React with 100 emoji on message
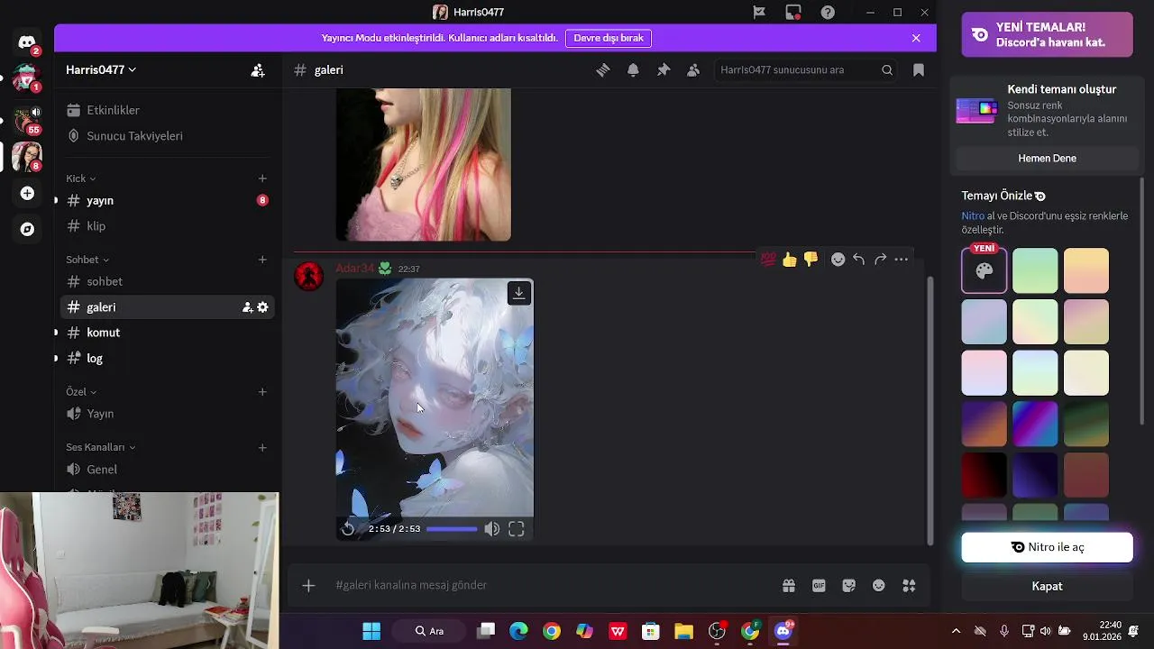This screenshot has height=649, width=1154. pyautogui.click(x=768, y=260)
